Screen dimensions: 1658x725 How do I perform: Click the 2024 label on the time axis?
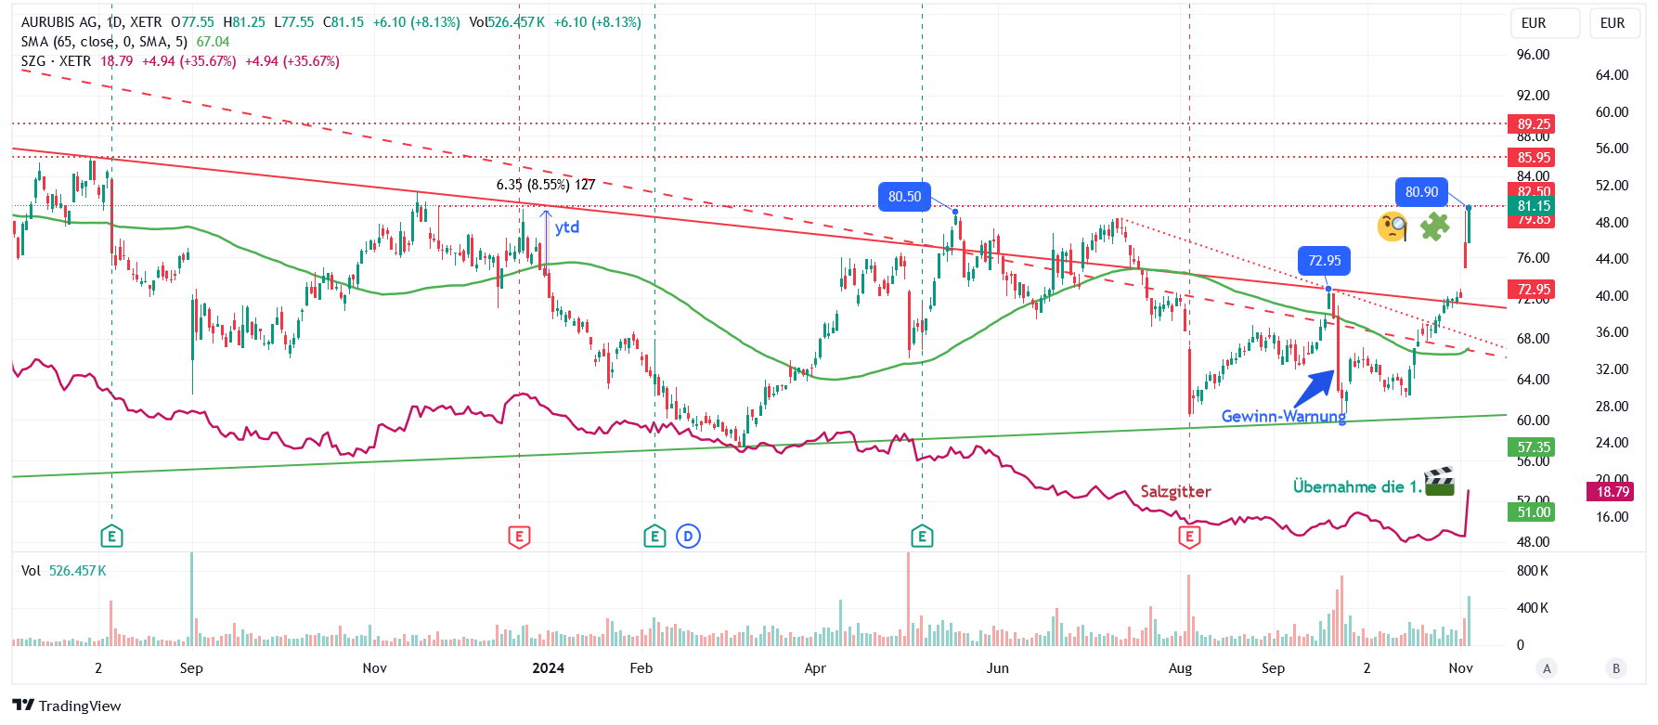(548, 667)
